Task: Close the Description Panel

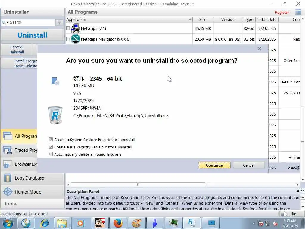Action: pos(303,191)
